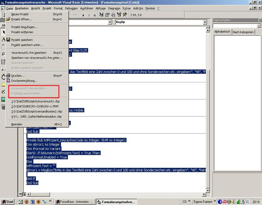The width and height of the screenshot is (262, 205).
Task: Choose Projekt hinzufügen... menu entry
Action: [x=37, y=27]
